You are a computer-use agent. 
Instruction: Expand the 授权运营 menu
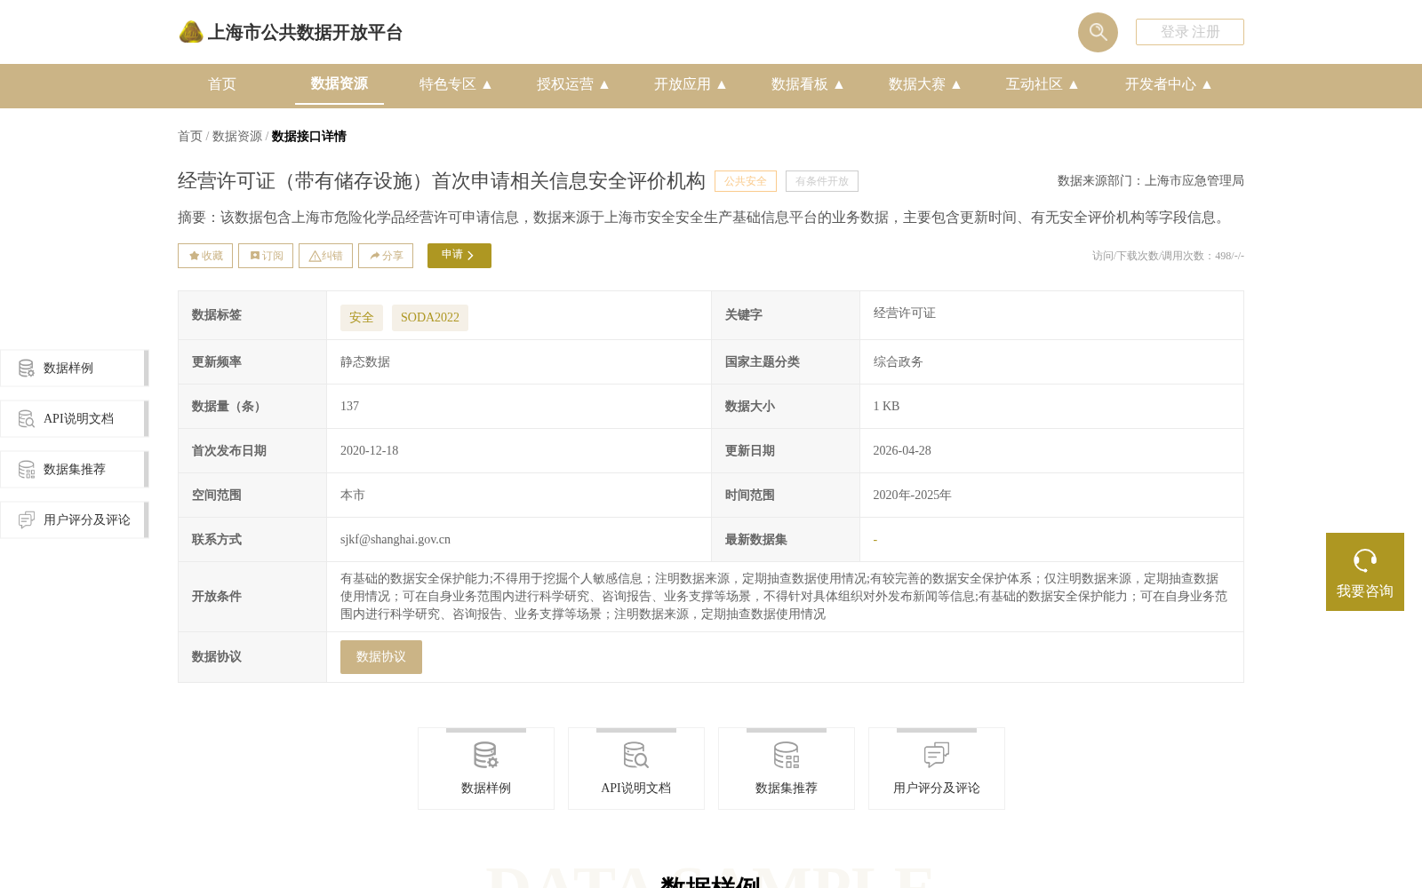click(x=573, y=84)
